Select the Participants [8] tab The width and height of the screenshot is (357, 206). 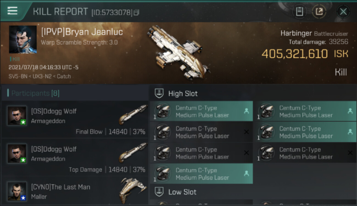pyautogui.click(x=35, y=93)
